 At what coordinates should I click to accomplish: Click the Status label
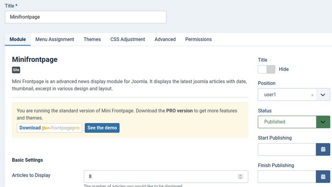265,111
